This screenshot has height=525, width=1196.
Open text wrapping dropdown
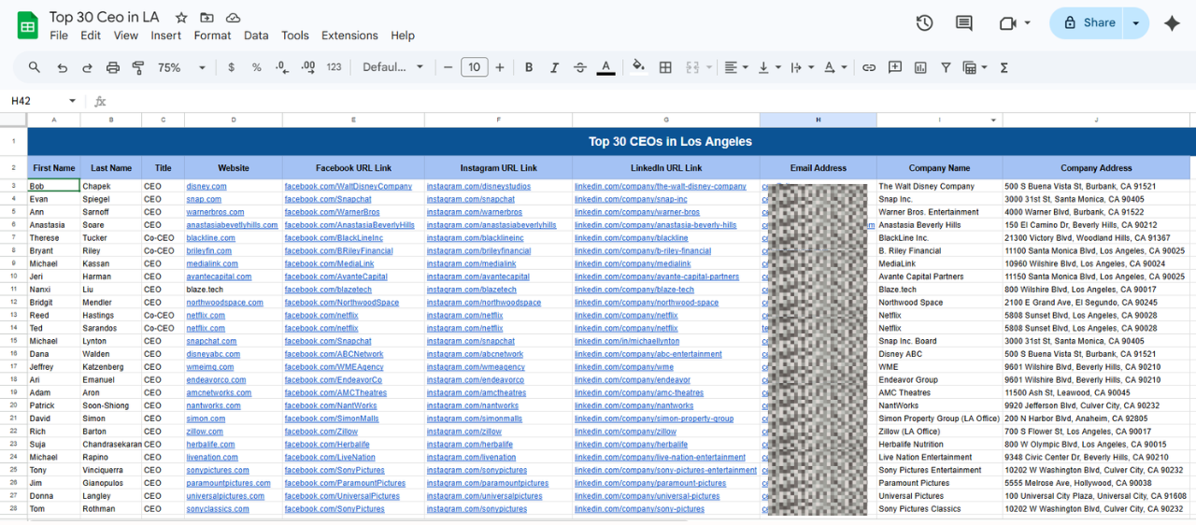(802, 67)
